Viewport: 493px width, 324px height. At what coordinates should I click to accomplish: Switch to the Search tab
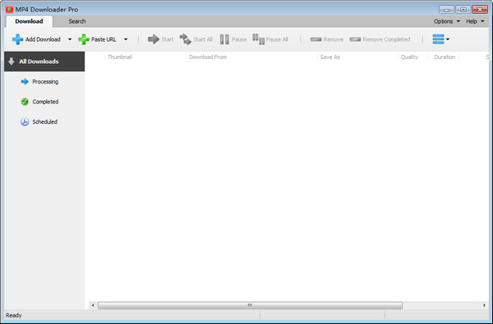click(77, 21)
